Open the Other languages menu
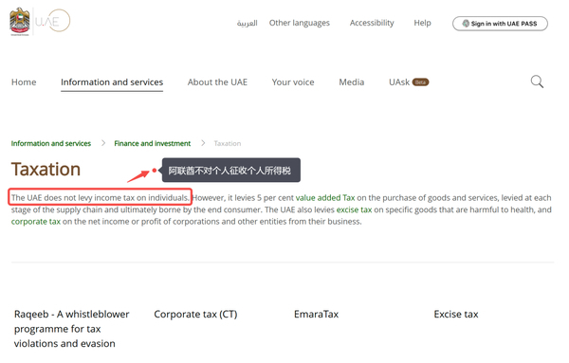 tap(300, 23)
